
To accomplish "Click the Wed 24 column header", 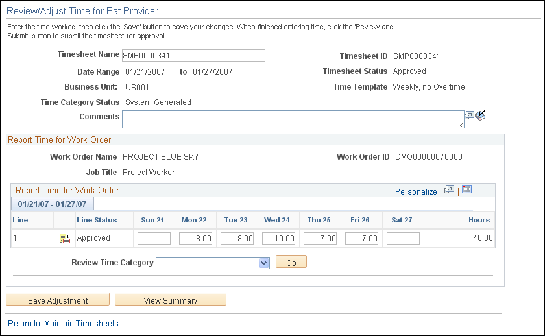I will click(277, 220).
